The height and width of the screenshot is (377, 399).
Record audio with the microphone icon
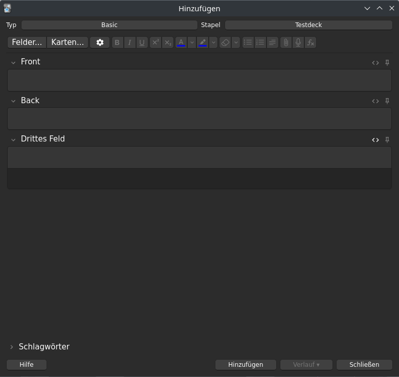point(298,42)
